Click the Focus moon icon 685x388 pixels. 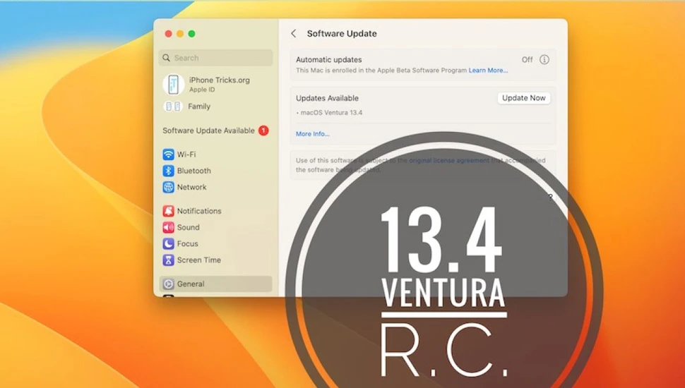[168, 243]
